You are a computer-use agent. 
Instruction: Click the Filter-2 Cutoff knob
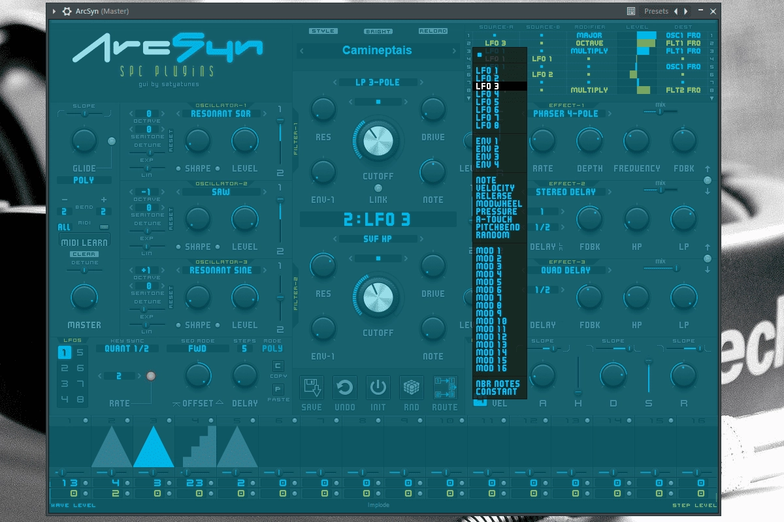tap(378, 296)
